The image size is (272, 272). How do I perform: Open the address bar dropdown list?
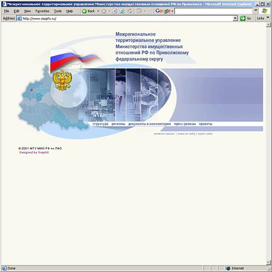(x=235, y=19)
